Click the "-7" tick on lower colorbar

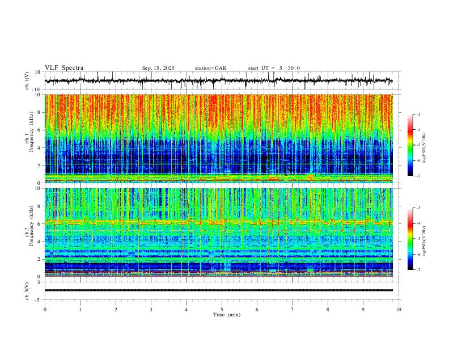coord(418,270)
